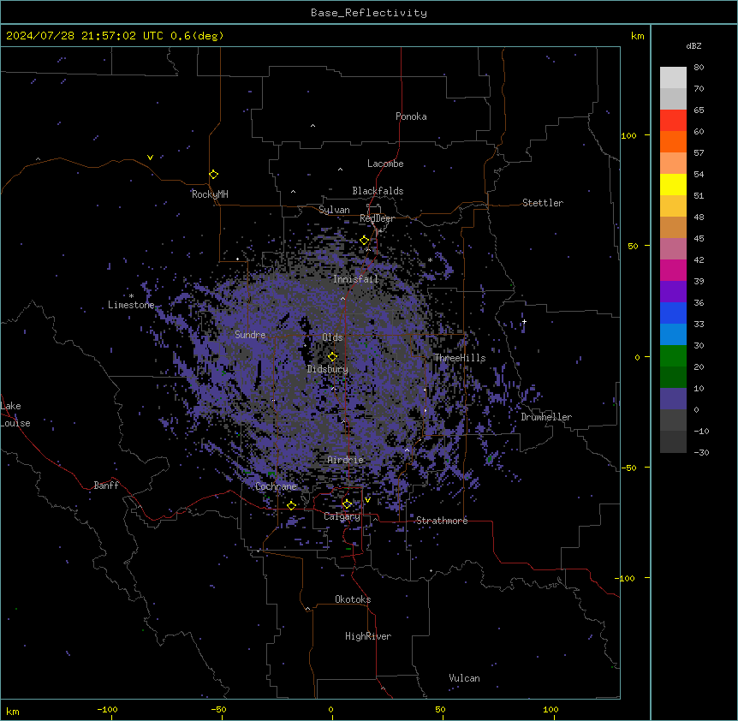Select the RedDeer label
This screenshot has height=721, width=738.
[x=377, y=218]
